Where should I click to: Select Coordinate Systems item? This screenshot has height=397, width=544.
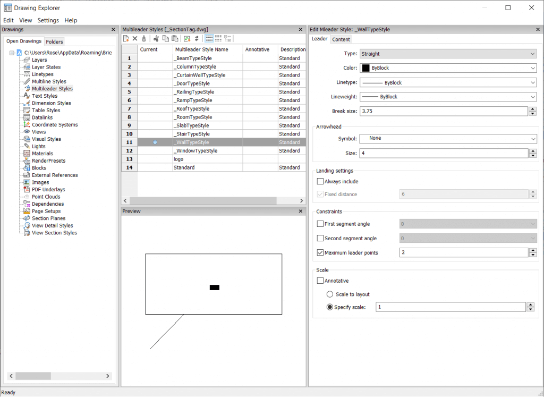(x=55, y=124)
